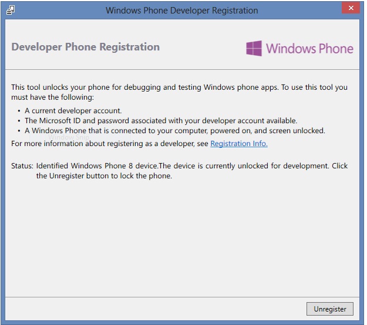This screenshot has height=325, width=367.
Task: Click the Unregister button
Action: [x=329, y=309]
